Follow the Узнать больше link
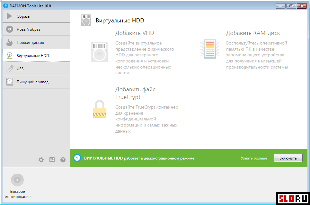310x205 pixels. point(254,158)
